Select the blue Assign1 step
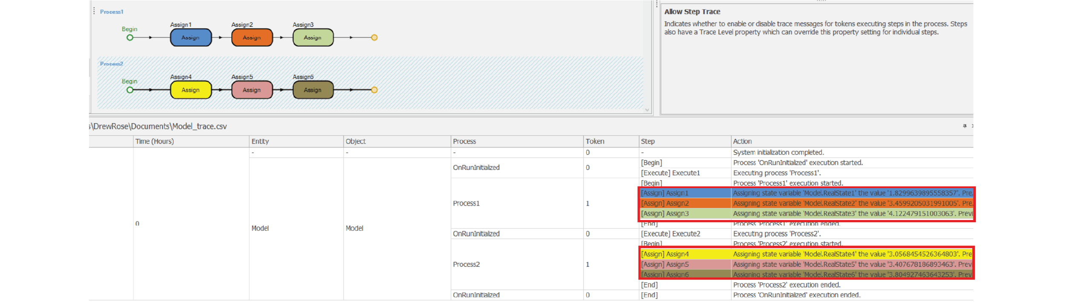Screen dimensions: 1065x302 pyautogui.click(x=191, y=37)
